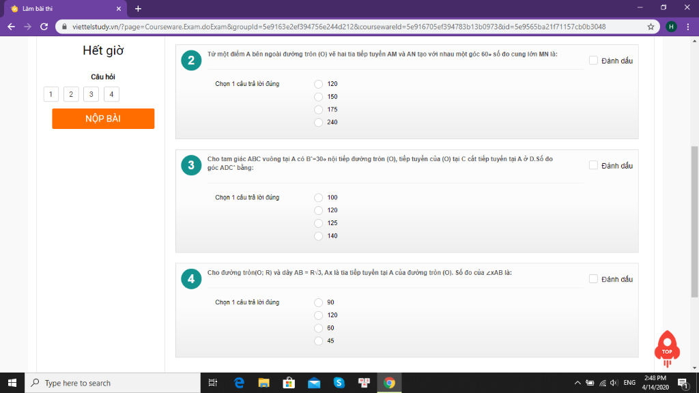699x393 pixels.
Task: Click the scrollbar up arrow
Action: [x=694, y=41]
